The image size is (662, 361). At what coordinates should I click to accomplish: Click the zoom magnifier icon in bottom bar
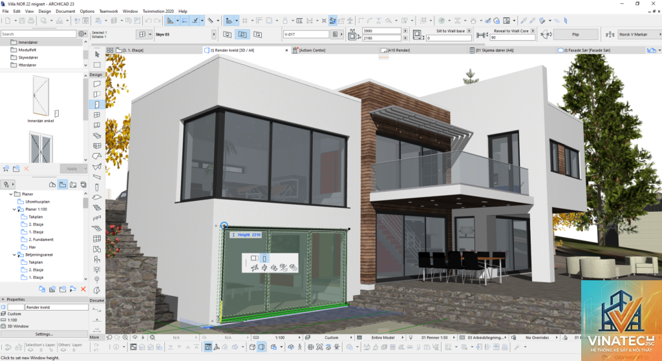[x=125, y=337]
